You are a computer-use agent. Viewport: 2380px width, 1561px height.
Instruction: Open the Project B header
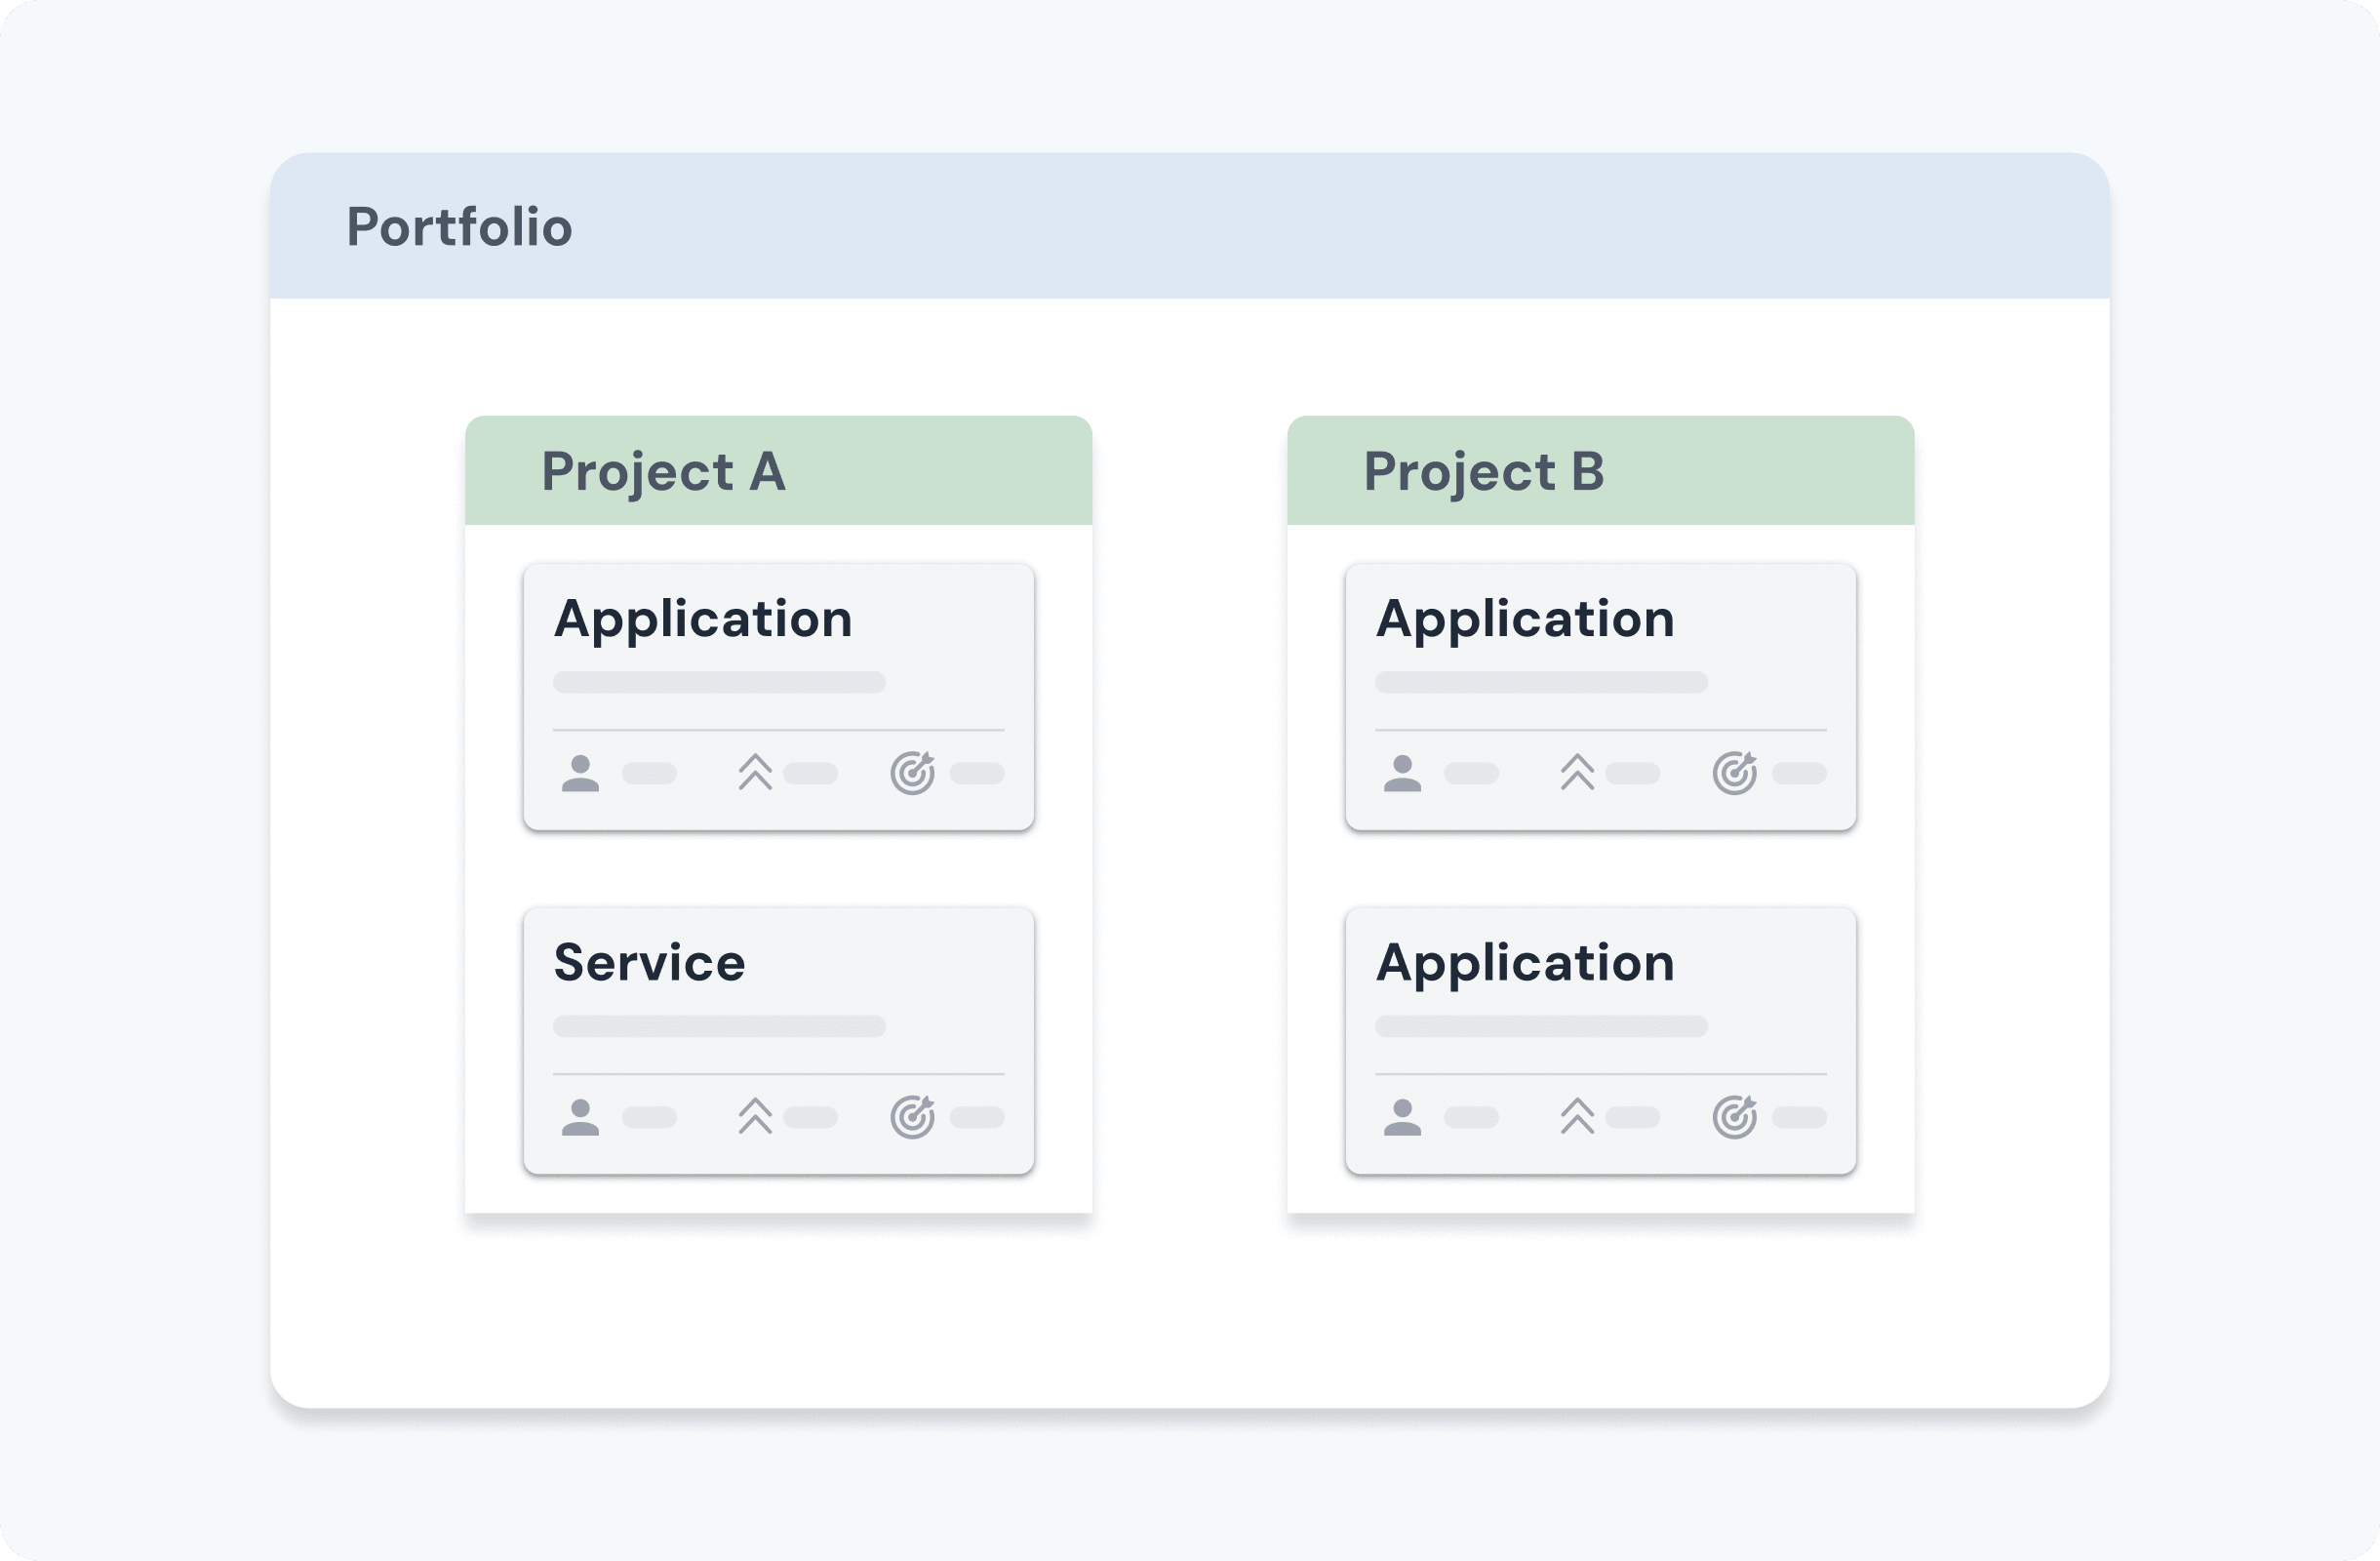1484,471
